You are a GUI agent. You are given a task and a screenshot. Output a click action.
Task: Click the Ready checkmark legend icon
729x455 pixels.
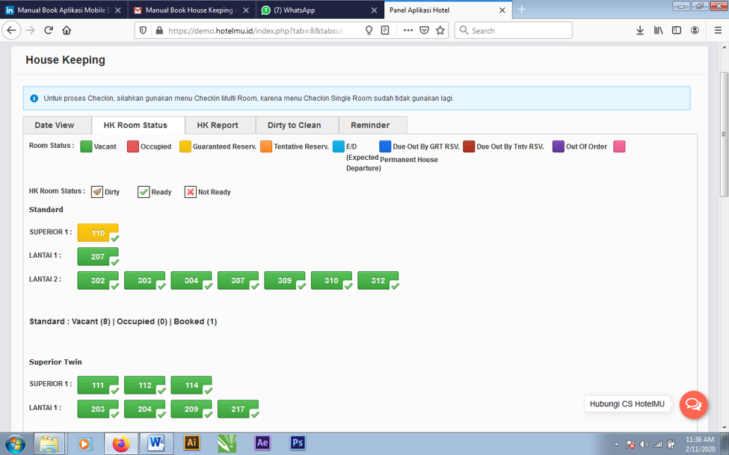pos(144,192)
